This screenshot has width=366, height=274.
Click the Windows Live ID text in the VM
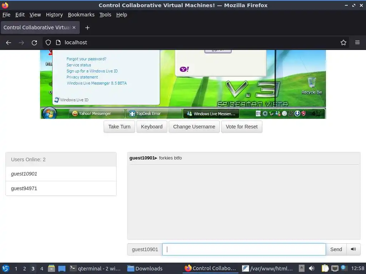click(x=74, y=100)
